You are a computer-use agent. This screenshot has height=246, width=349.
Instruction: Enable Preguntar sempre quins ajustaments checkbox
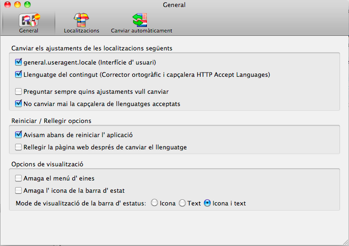coord(18,91)
